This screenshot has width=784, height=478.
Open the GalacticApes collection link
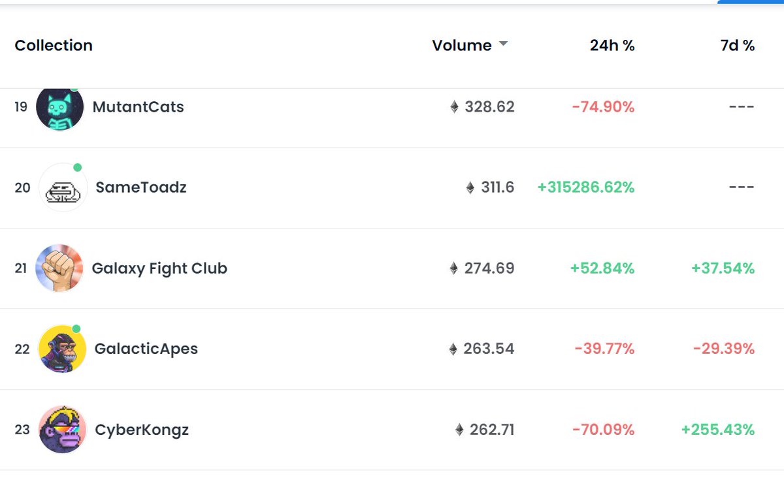(x=146, y=349)
